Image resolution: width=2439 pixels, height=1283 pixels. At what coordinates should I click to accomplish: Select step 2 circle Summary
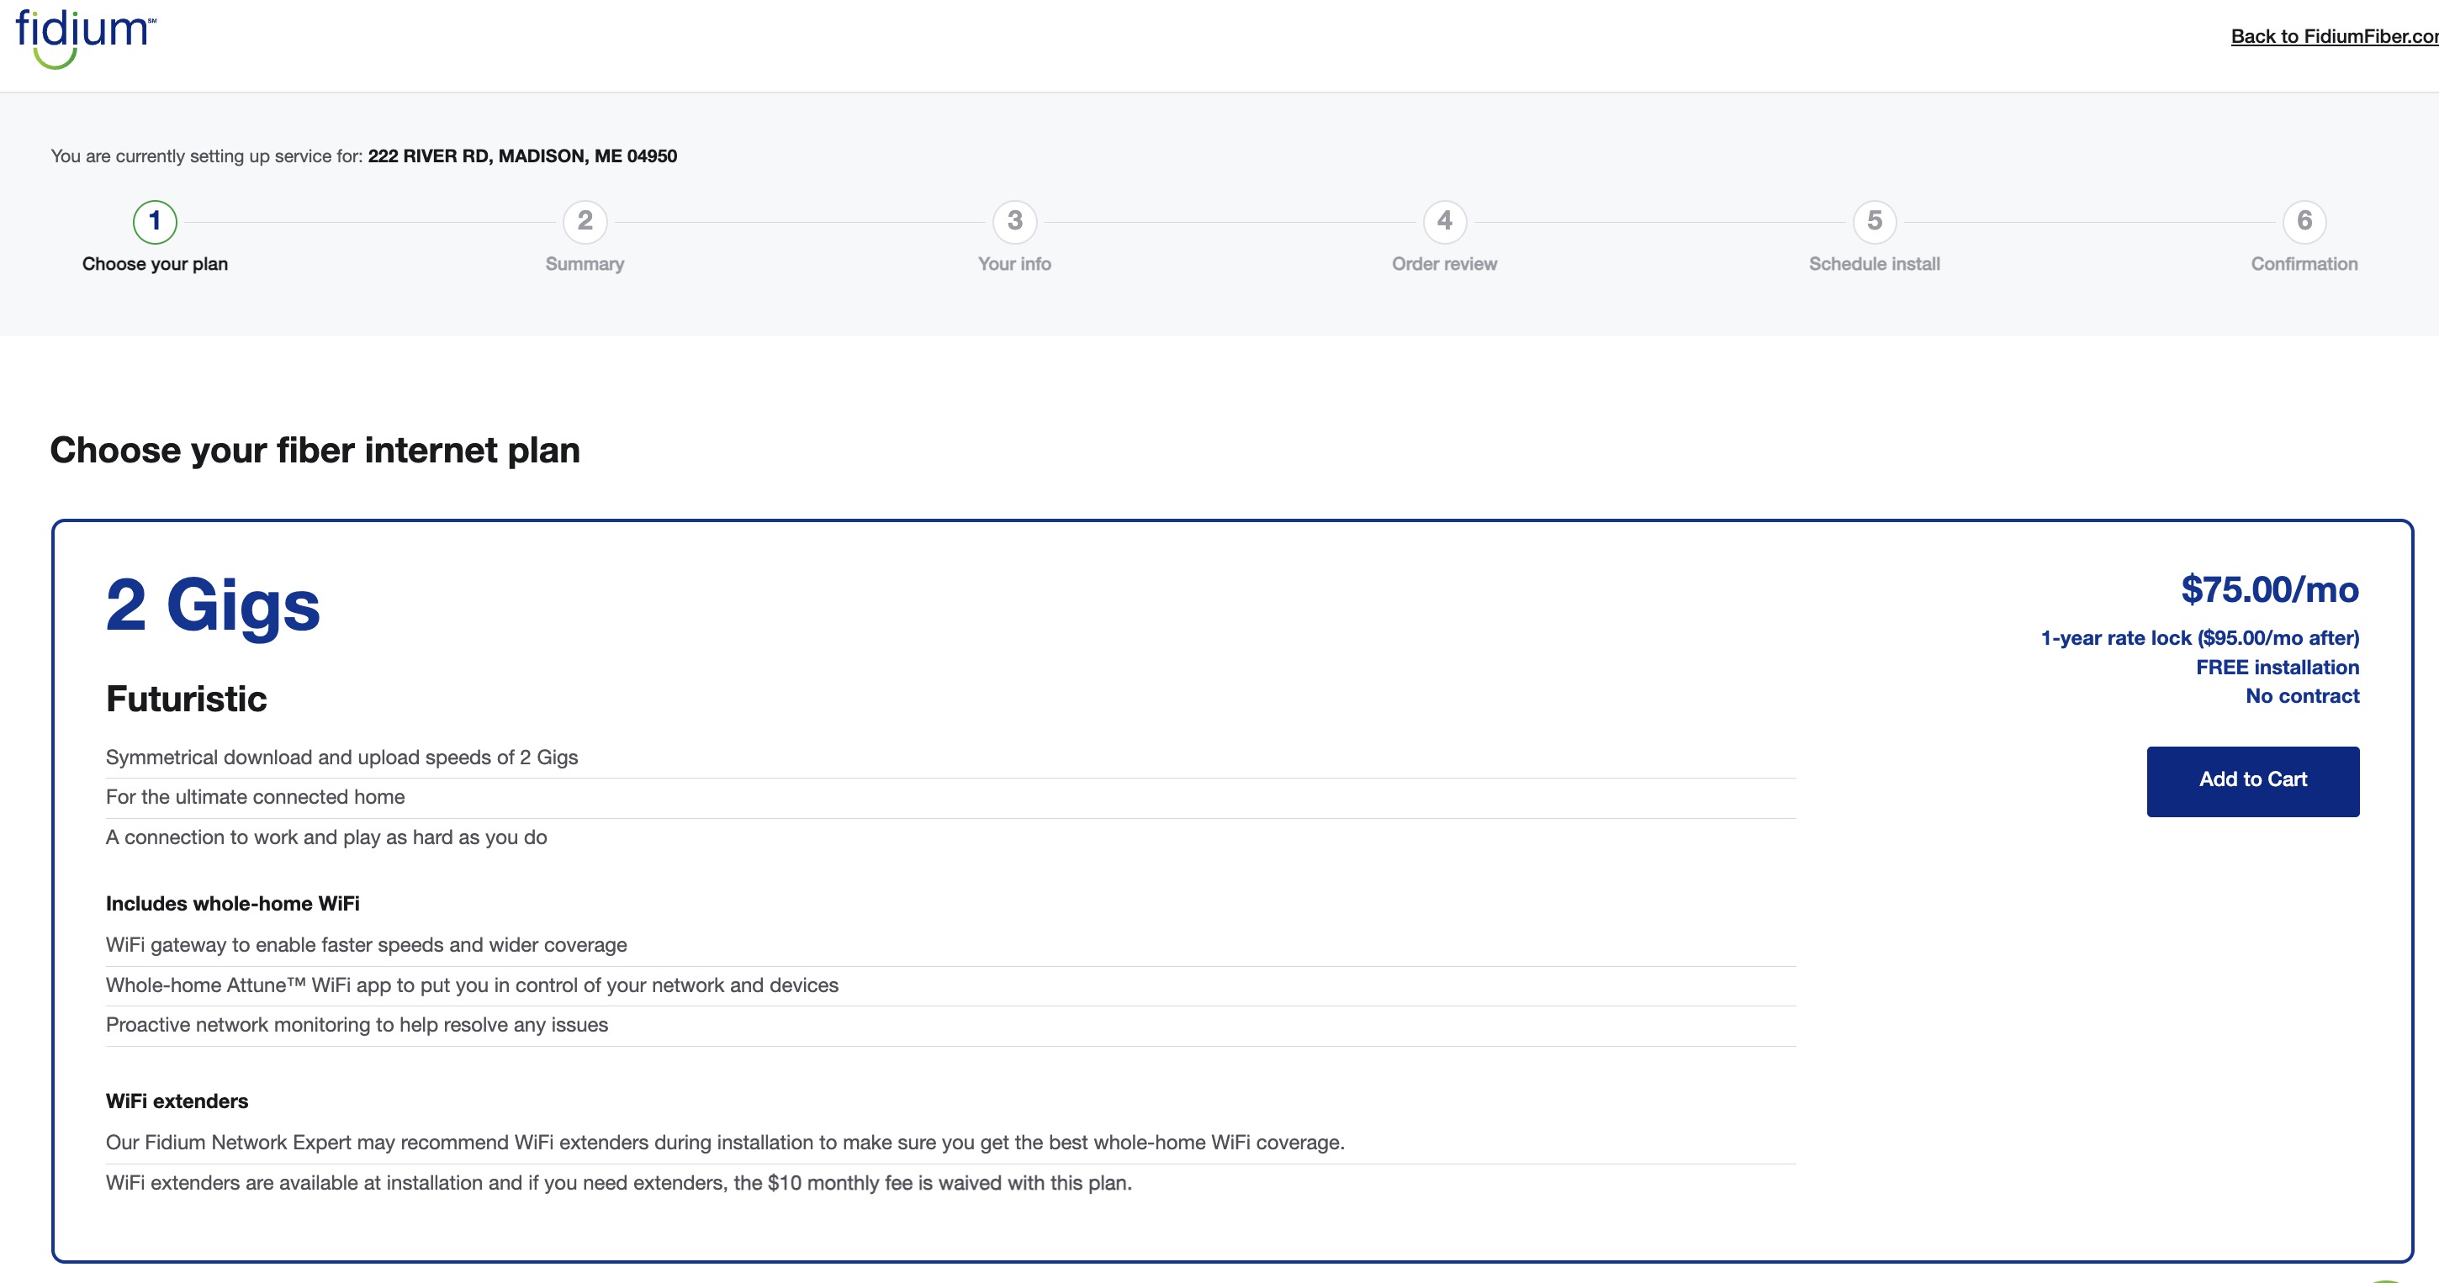pos(585,221)
